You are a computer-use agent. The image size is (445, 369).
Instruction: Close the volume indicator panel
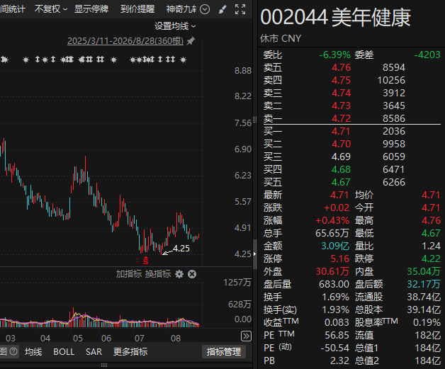coord(192,274)
